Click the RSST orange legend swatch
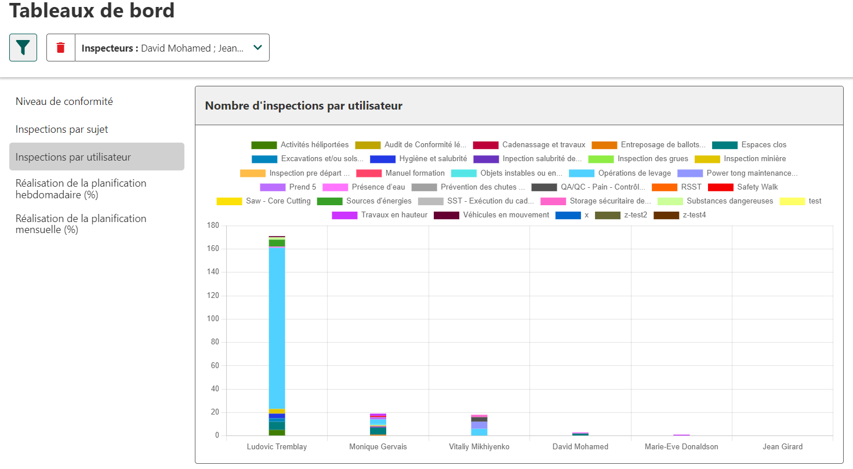Viewport: 853px width, 469px height. click(665, 187)
